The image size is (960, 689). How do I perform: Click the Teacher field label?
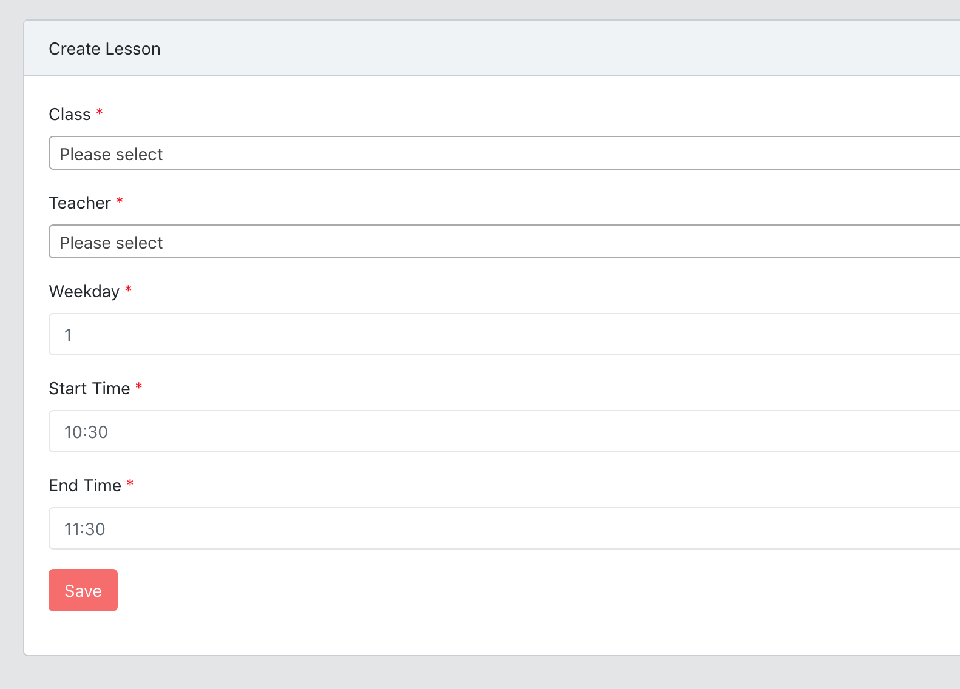pos(80,203)
